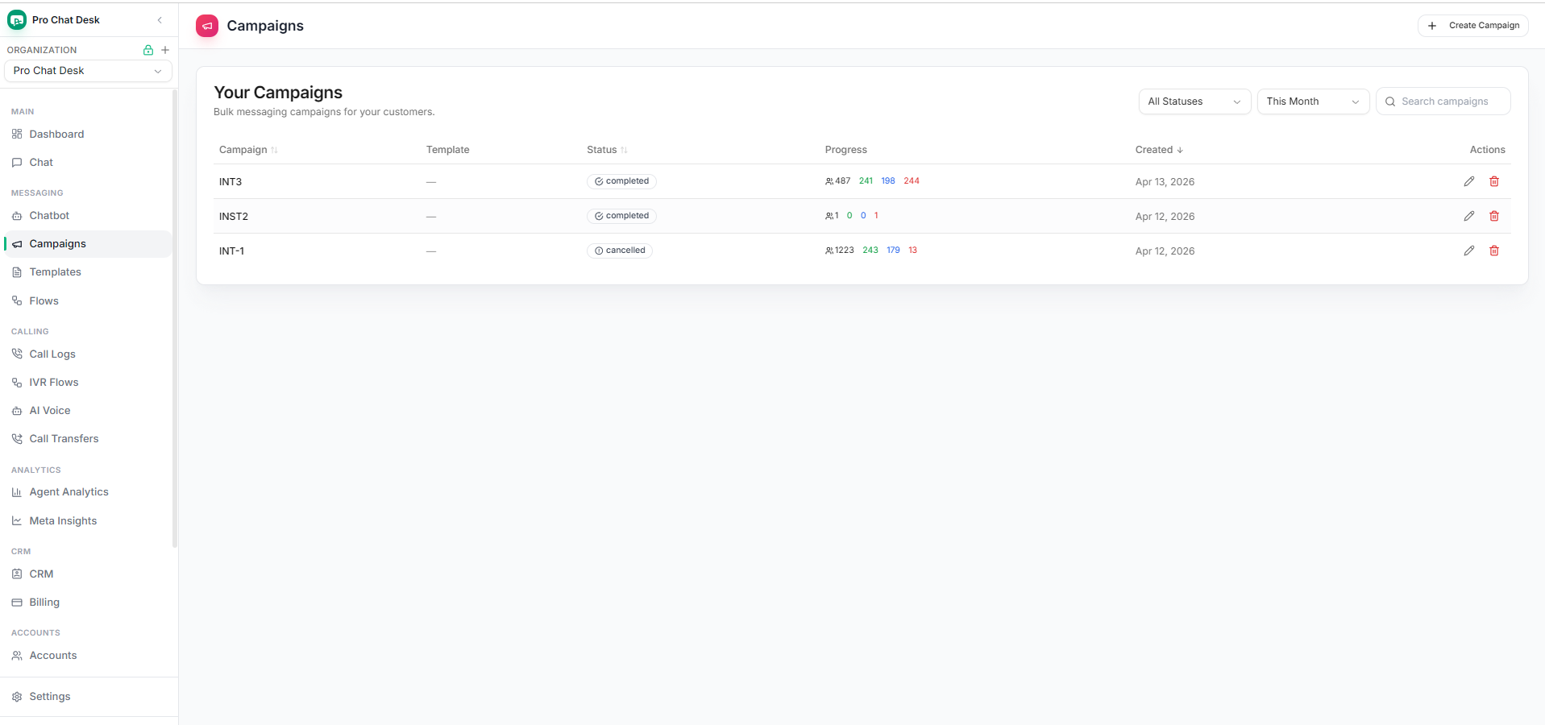This screenshot has height=725, width=1545.
Task: Open Templates in the sidebar
Action: point(87,272)
